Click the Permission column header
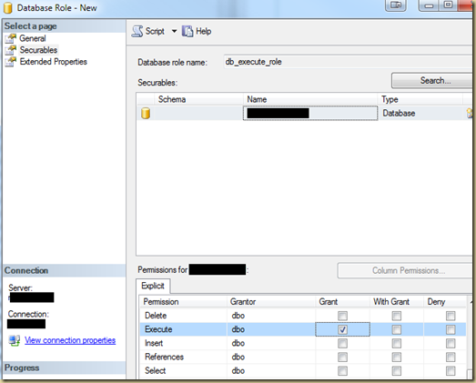 183,302
